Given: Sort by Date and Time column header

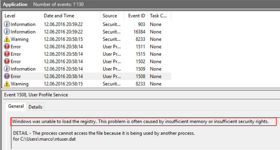Looking at the screenshot, I should 71,16.
